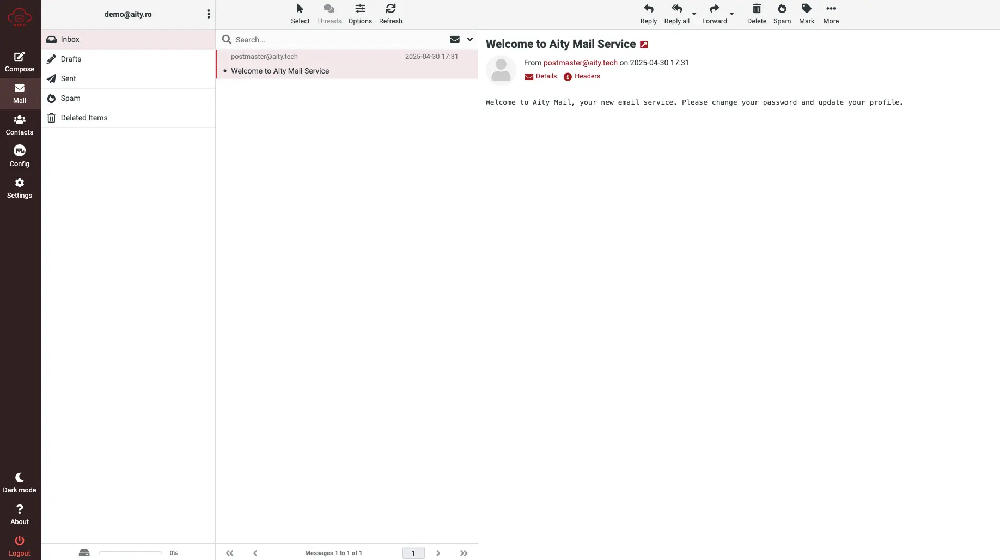Click the Select toolbar button

click(x=300, y=14)
